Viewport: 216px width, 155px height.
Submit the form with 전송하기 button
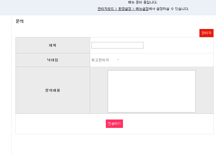click(x=114, y=124)
